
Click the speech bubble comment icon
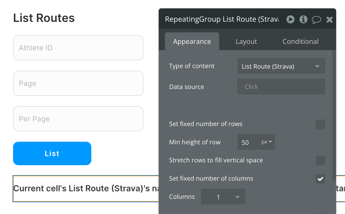316,20
